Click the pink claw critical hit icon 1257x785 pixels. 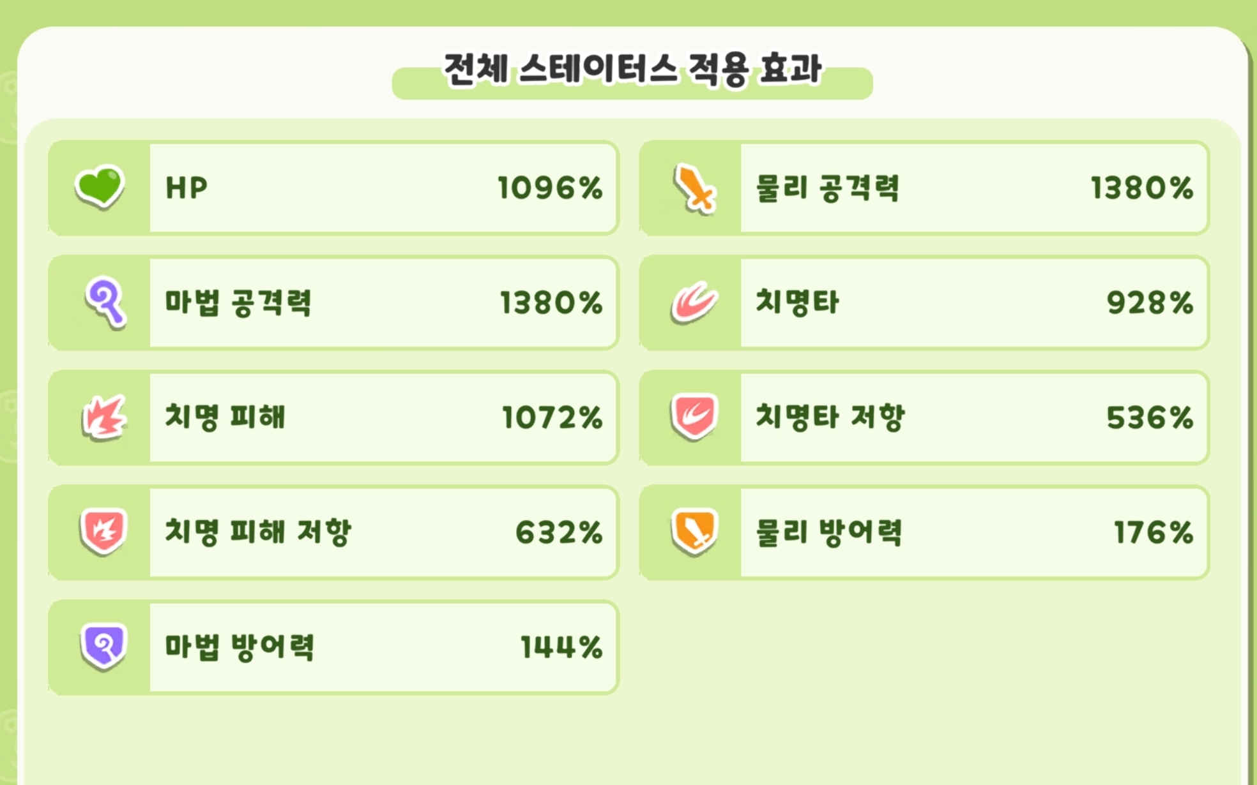pos(694,303)
